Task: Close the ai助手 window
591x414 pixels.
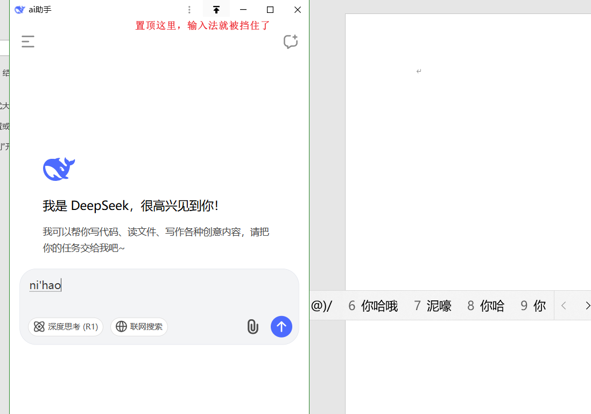Action: point(298,10)
